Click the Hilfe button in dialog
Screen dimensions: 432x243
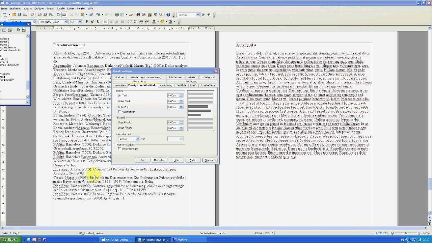[x=176, y=160]
